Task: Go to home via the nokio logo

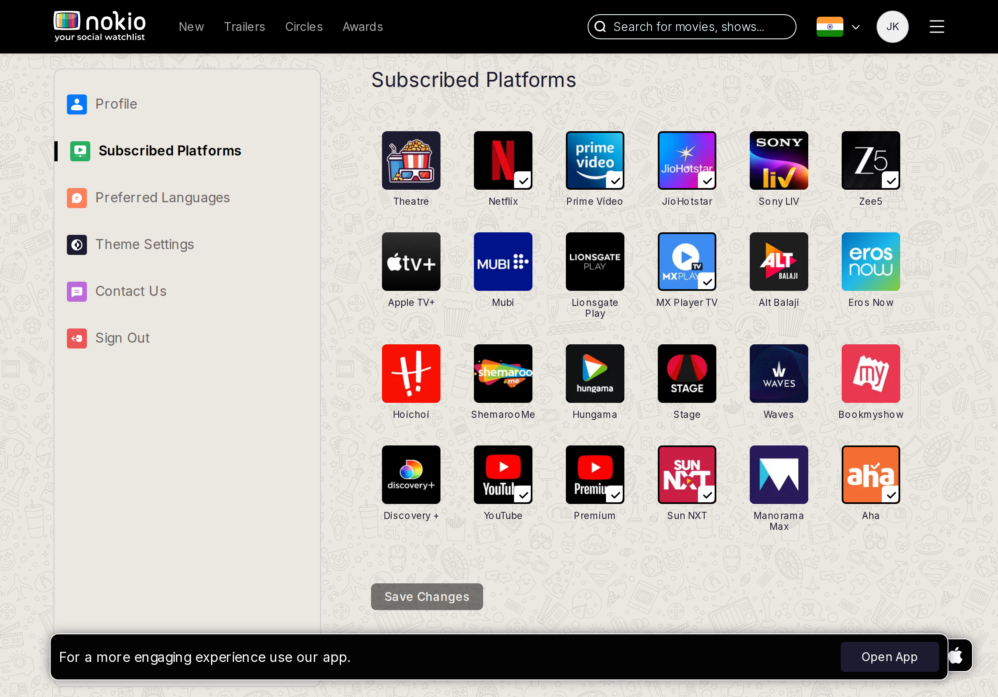Action: tap(99, 26)
